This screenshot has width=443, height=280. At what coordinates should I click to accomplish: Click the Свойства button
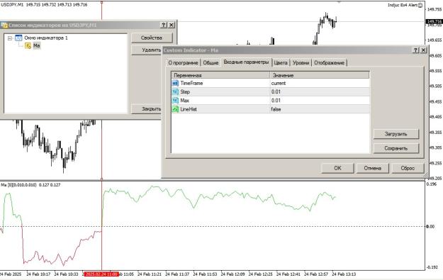[x=152, y=38]
